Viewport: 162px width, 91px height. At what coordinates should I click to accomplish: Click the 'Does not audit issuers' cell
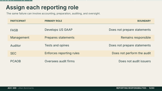click(x=135, y=61)
